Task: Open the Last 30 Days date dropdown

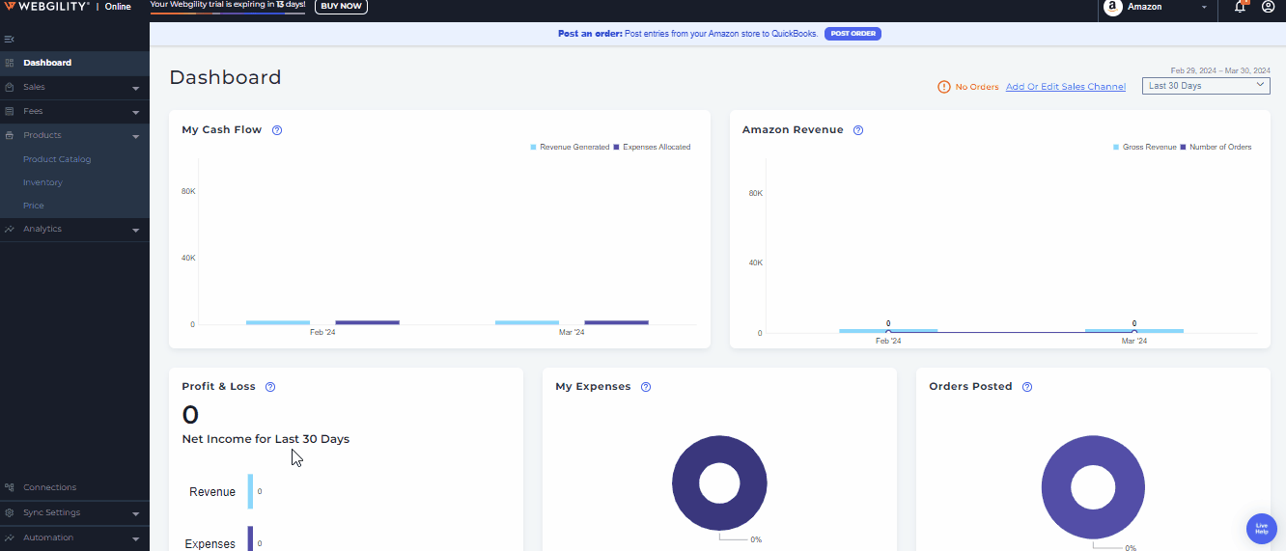Action: pyautogui.click(x=1206, y=86)
